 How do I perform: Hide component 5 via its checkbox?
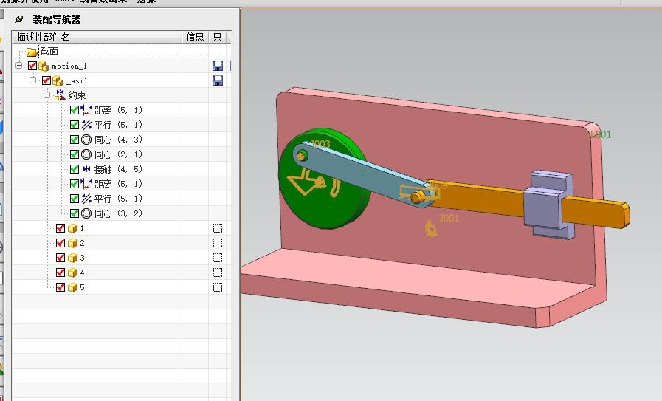pyautogui.click(x=61, y=287)
